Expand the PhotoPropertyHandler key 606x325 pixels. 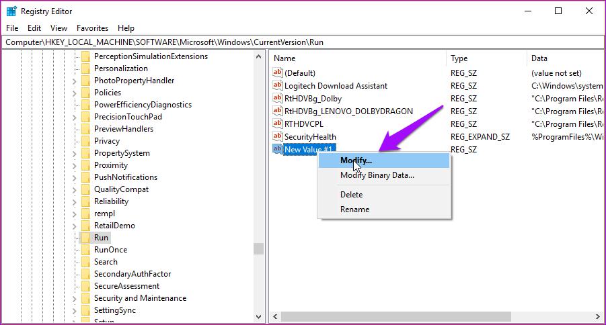coord(74,81)
